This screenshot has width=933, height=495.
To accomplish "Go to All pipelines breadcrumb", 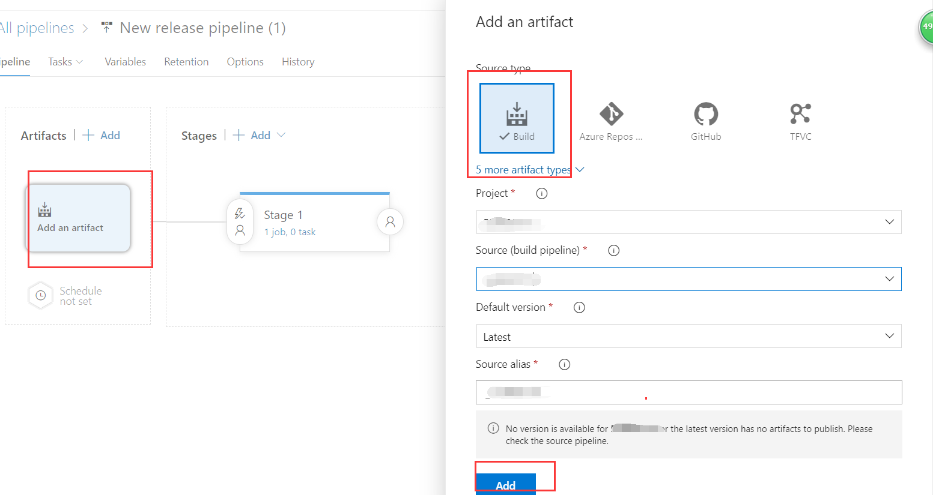I will 37,28.
